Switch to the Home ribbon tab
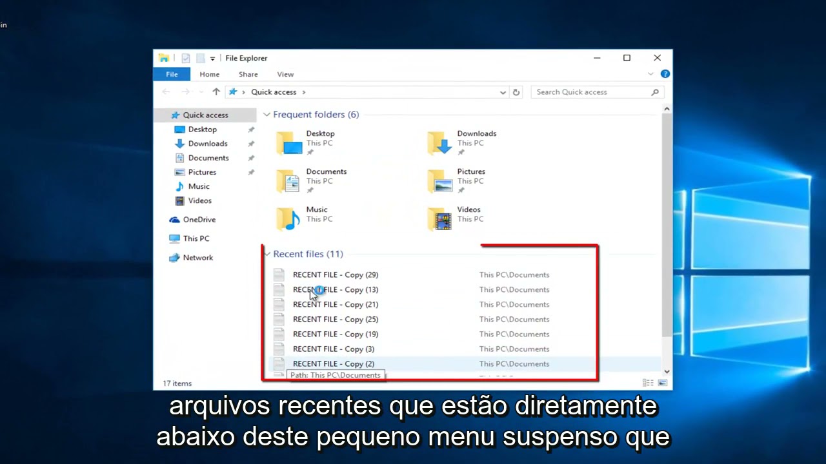 point(209,74)
